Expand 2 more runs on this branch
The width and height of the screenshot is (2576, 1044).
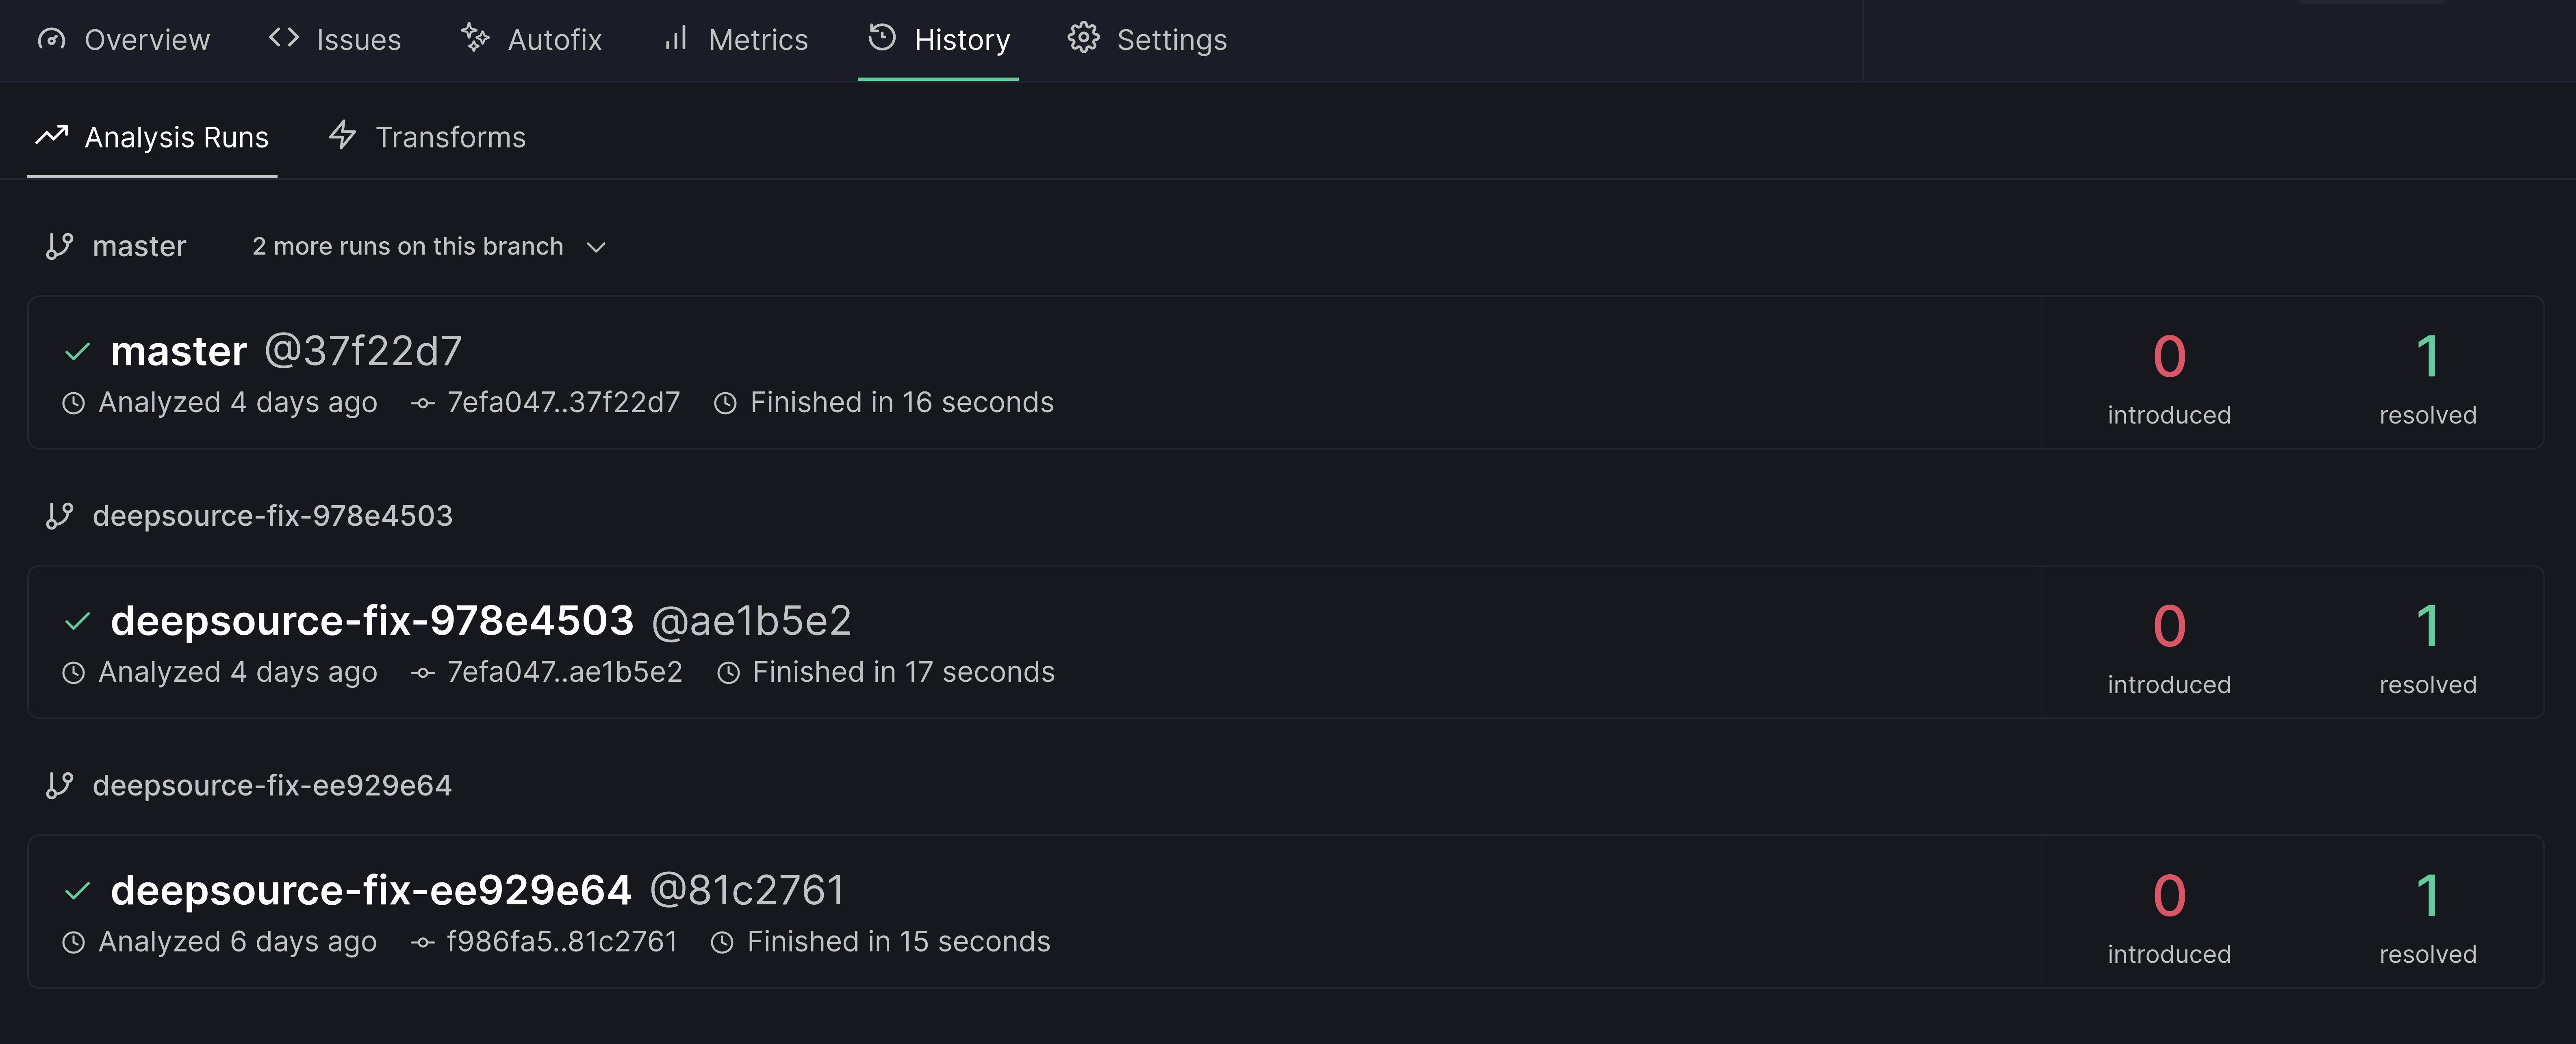click(x=408, y=246)
